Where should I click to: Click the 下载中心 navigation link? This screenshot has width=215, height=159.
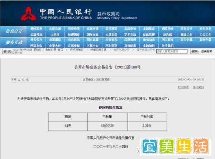(92, 46)
